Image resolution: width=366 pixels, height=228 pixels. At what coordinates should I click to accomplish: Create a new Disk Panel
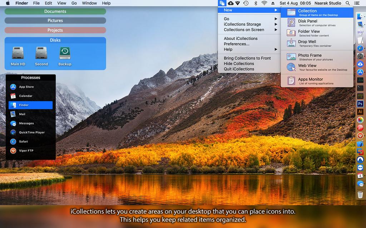point(317,23)
